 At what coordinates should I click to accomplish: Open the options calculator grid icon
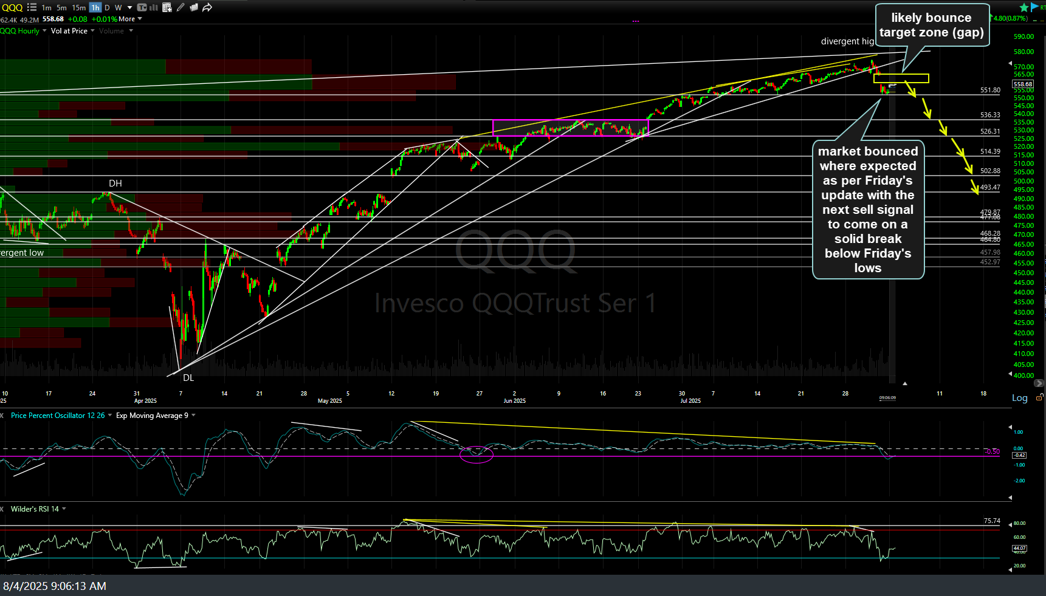[x=166, y=7]
